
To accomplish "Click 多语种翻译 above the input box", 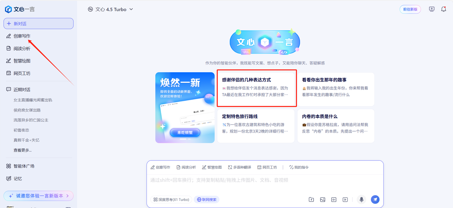I will 240,167.
